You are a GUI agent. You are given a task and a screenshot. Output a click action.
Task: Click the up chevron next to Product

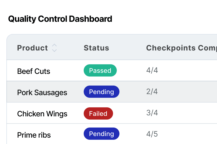(54, 45)
